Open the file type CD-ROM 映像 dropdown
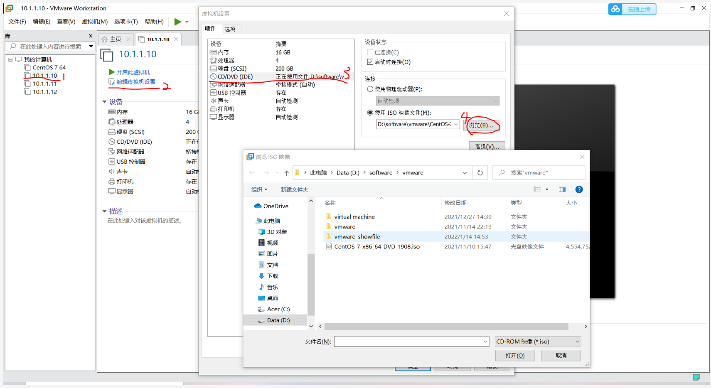 [538, 341]
